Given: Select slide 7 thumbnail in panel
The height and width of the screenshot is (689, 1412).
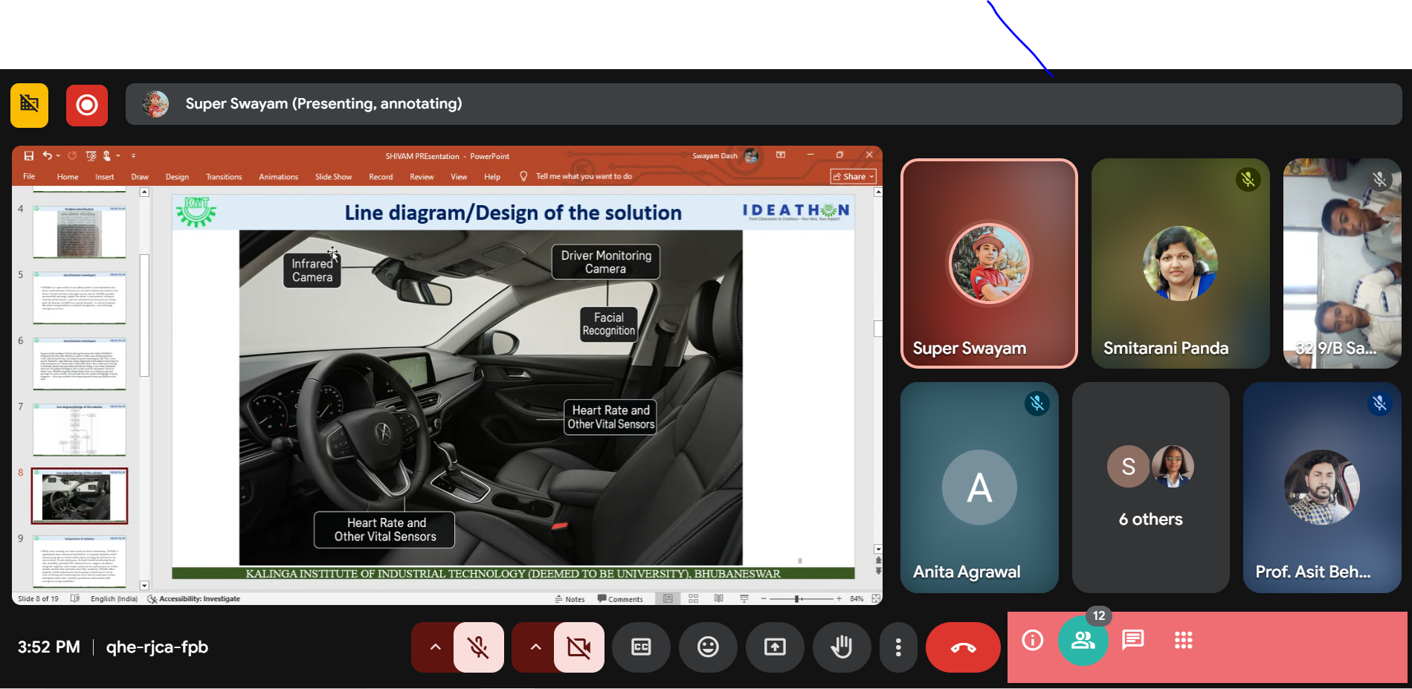Looking at the screenshot, I should pos(80,430).
